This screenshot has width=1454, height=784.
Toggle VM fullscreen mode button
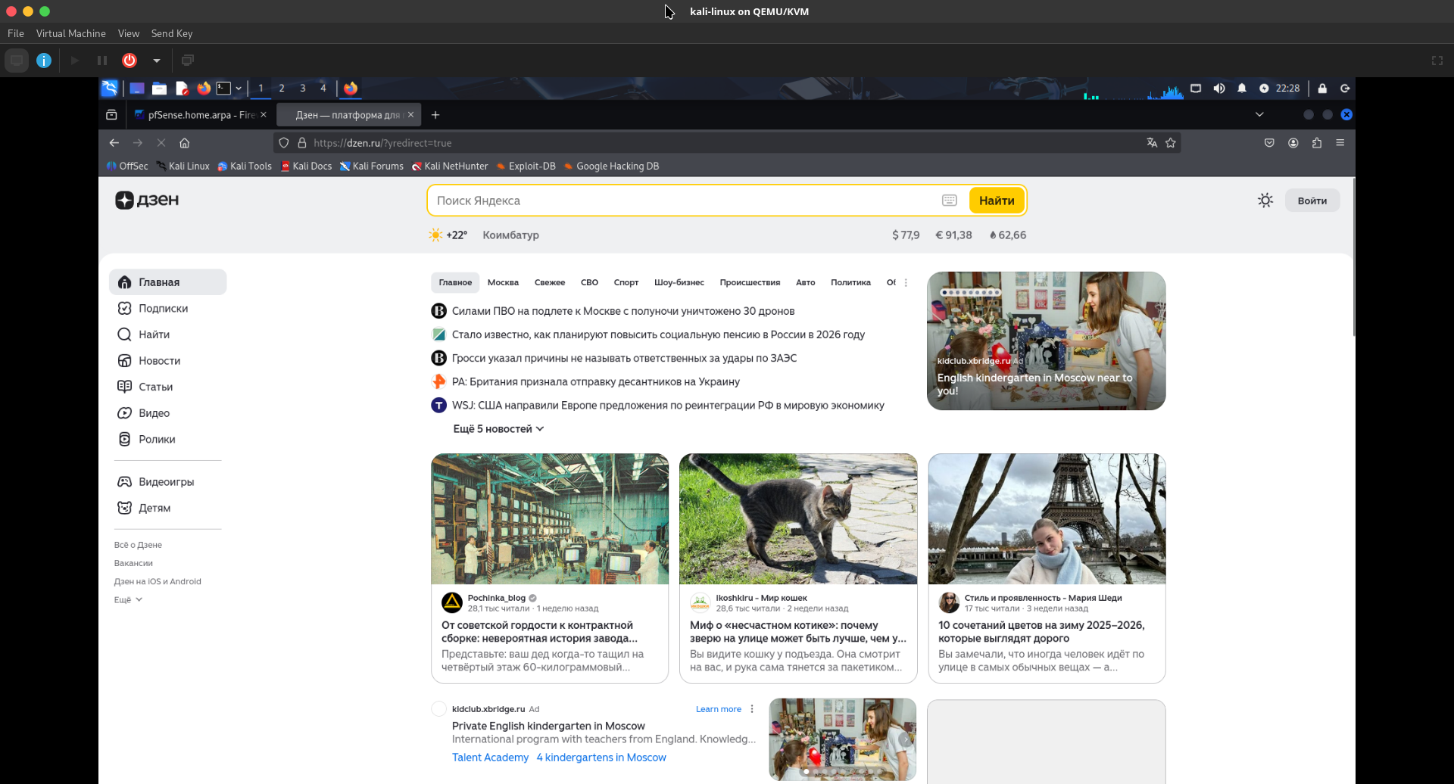1437,61
